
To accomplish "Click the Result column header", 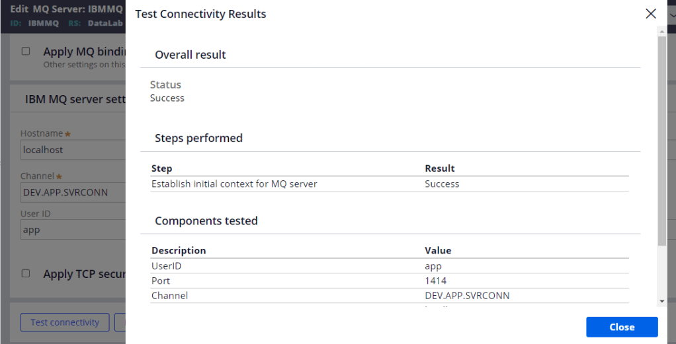I will coord(440,168).
